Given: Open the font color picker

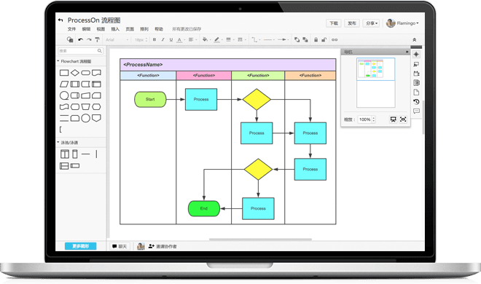Looking at the screenshot, I should coord(180,39).
